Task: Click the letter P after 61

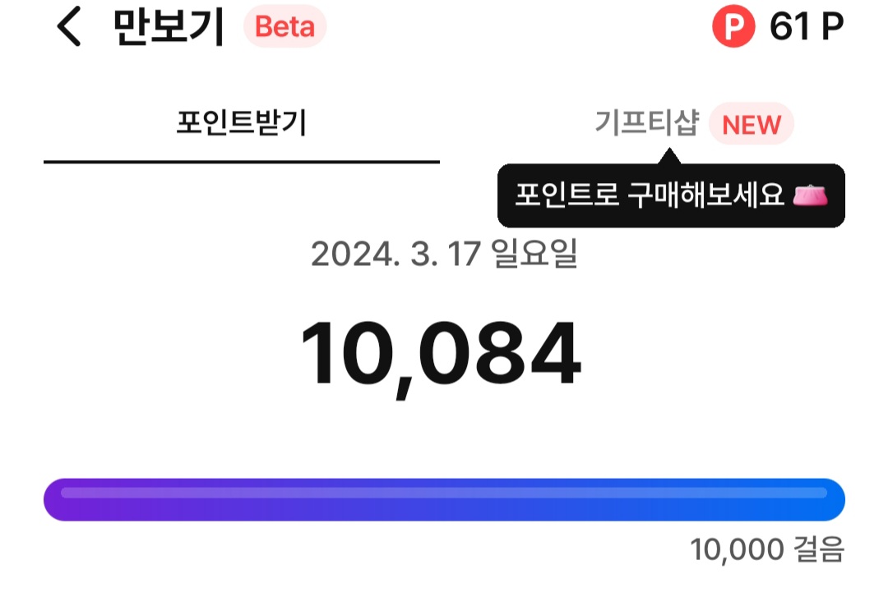Action: click(831, 28)
